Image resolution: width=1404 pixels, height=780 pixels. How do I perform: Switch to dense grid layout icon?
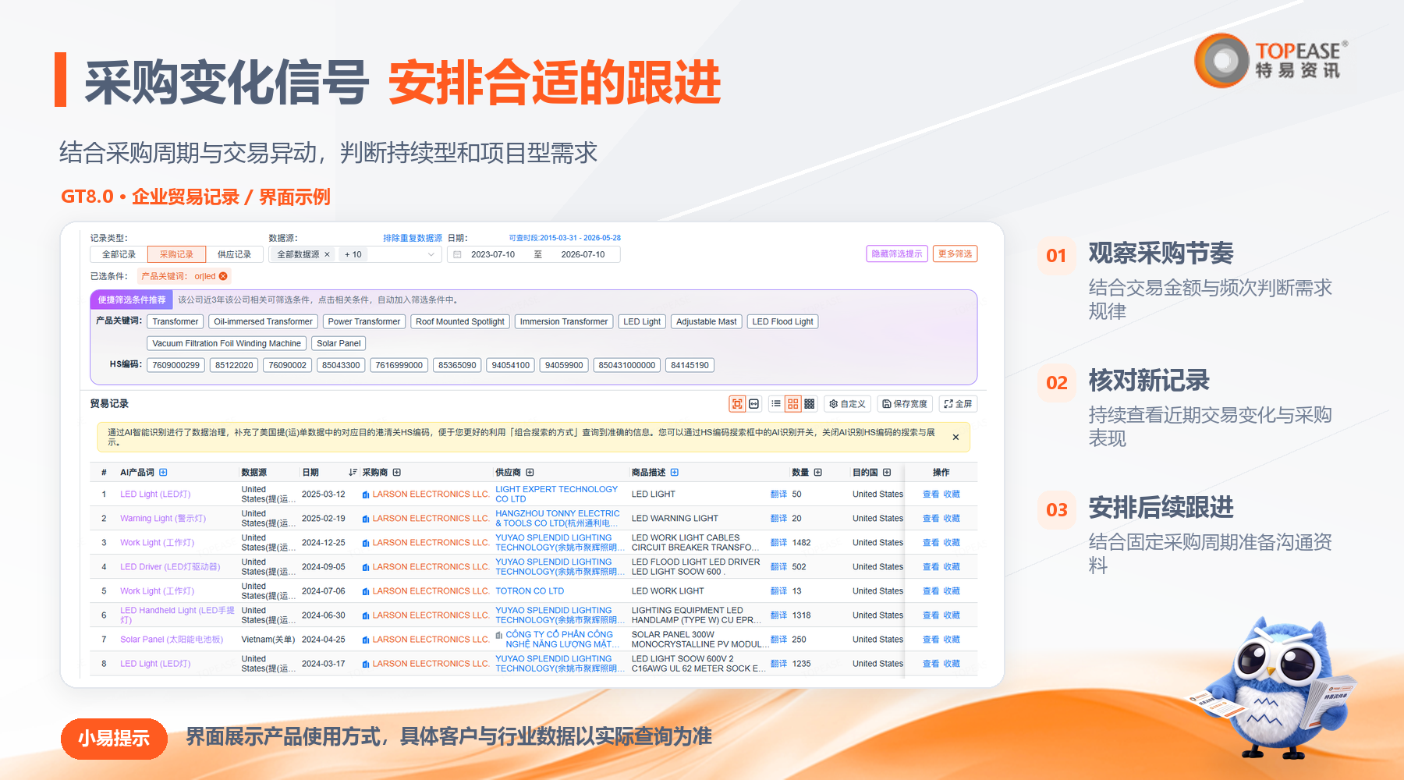(809, 404)
